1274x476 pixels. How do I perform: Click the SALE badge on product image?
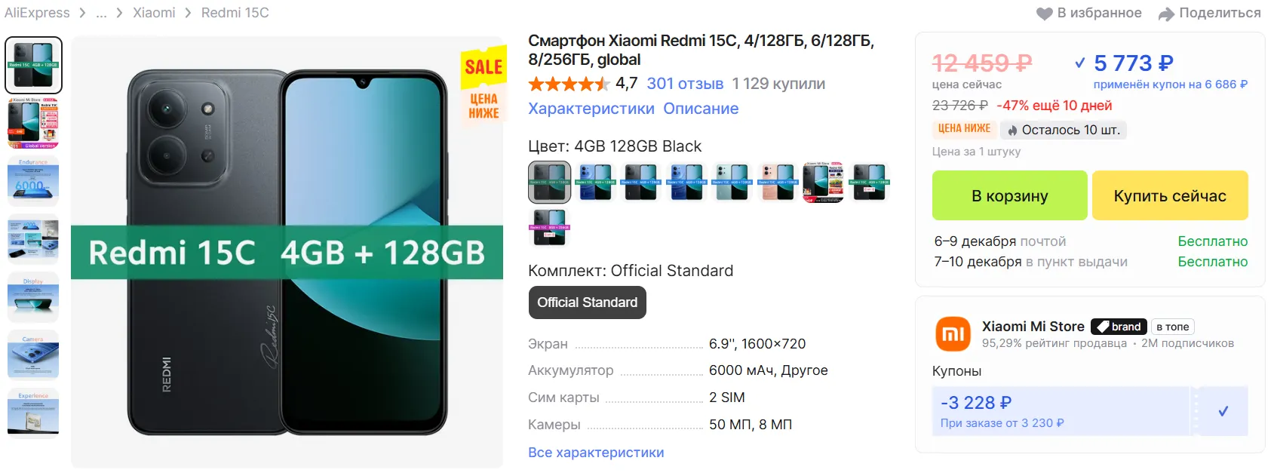(484, 88)
